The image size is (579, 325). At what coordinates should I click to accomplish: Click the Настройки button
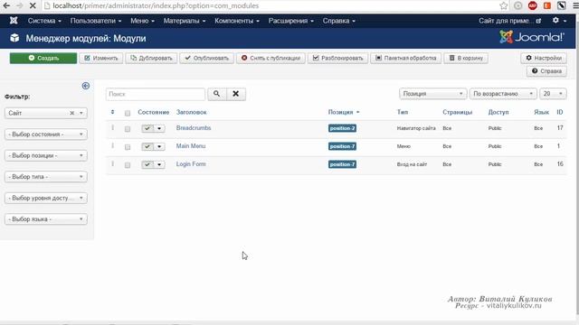(544, 58)
